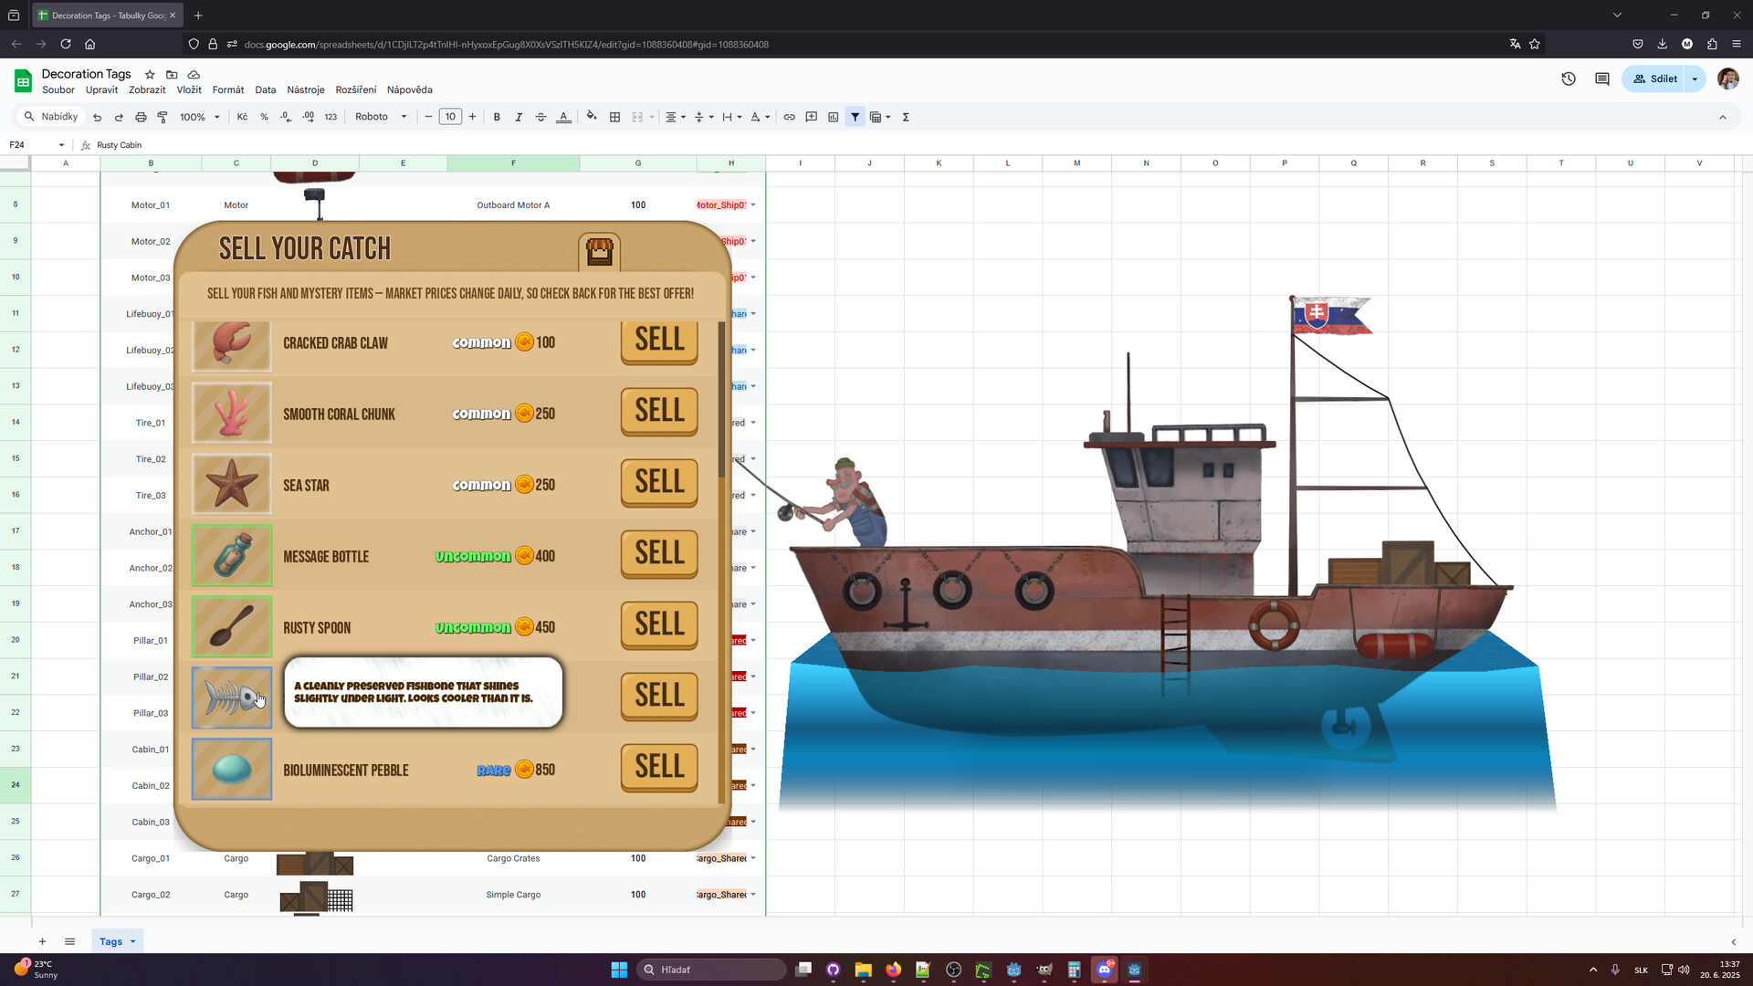Insert a link using the toolbar icon
Screen dimensions: 1753x986
(x=789, y=117)
